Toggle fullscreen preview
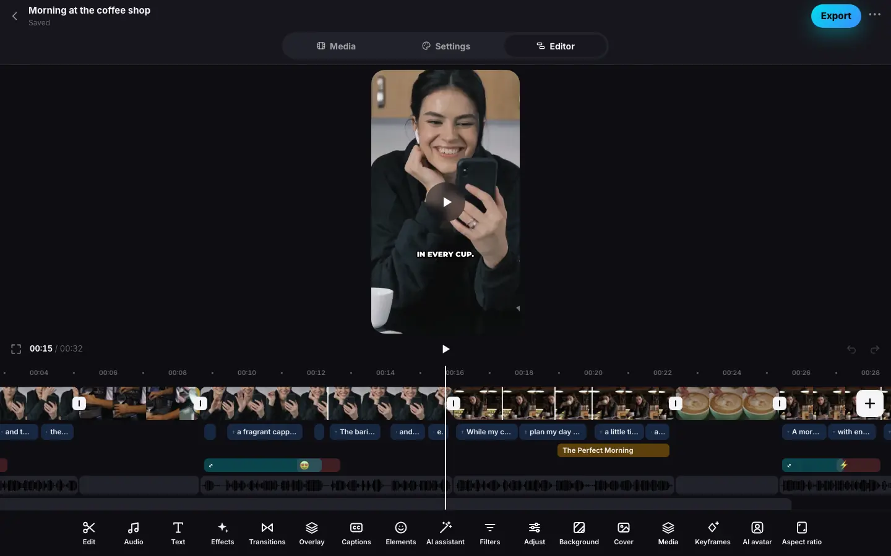The width and height of the screenshot is (891, 556). pos(16,349)
